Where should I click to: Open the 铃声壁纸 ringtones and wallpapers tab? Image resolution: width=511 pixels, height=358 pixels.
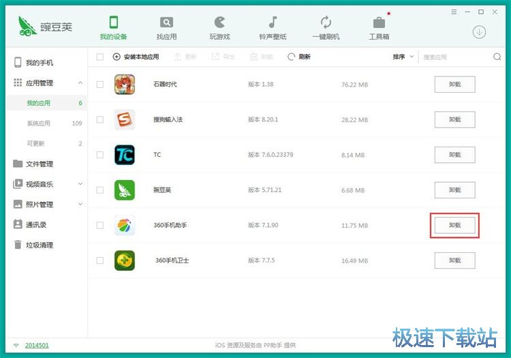pyautogui.click(x=273, y=28)
